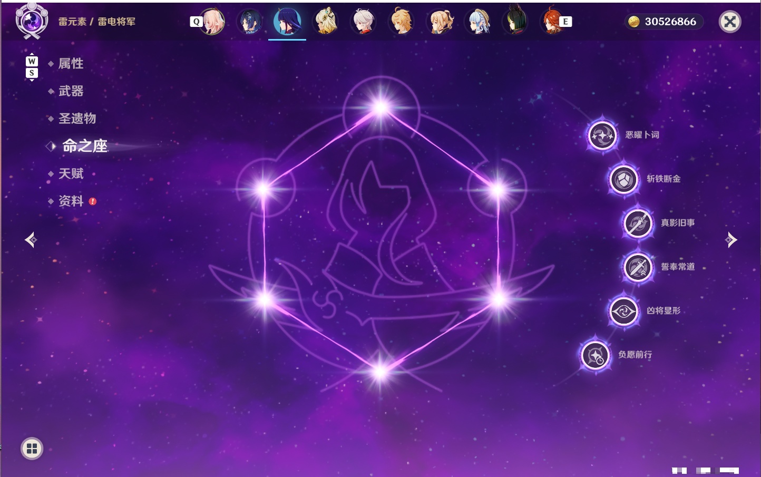Click the Mora amount 30526866
This screenshot has width=761, height=477.
(670, 22)
